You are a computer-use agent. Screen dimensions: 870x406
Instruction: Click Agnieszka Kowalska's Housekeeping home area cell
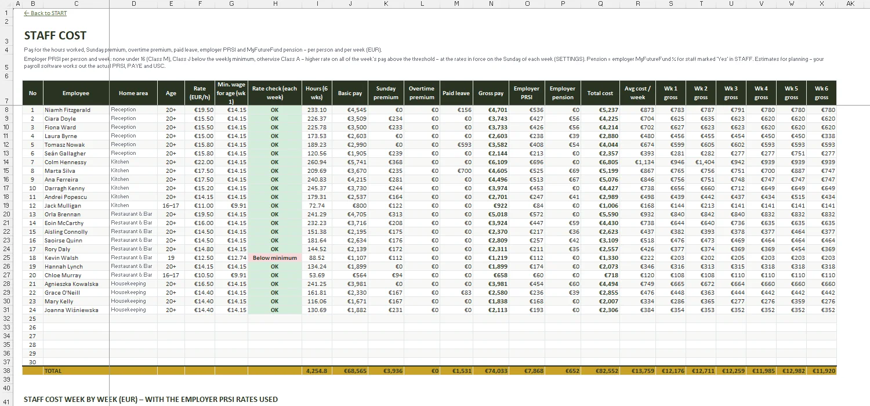133,284
